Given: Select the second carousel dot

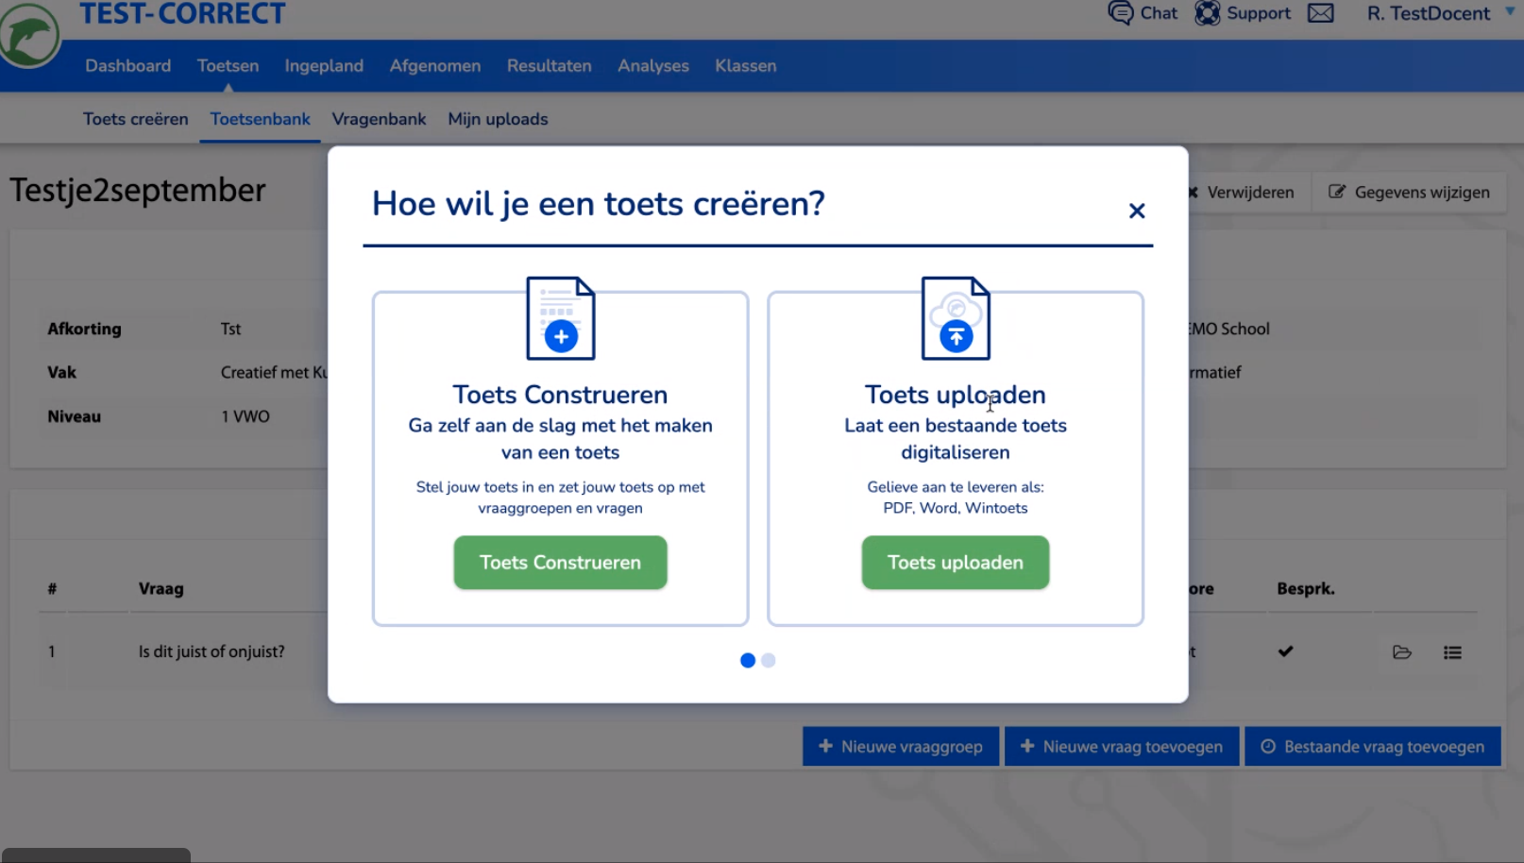Looking at the screenshot, I should 768,660.
